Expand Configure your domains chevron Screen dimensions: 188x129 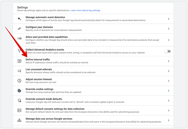169,29
